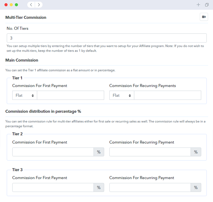Click the green maximize window button
The width and height of the screenshot is (213, 202).
pyautogui.click(x=17, y=5)
